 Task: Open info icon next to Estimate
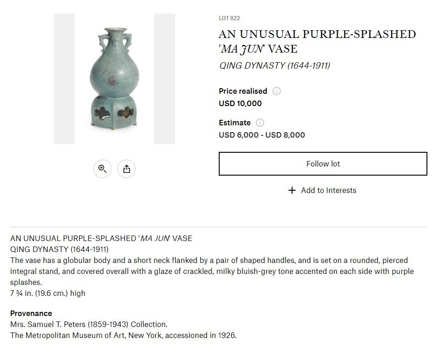260,123
